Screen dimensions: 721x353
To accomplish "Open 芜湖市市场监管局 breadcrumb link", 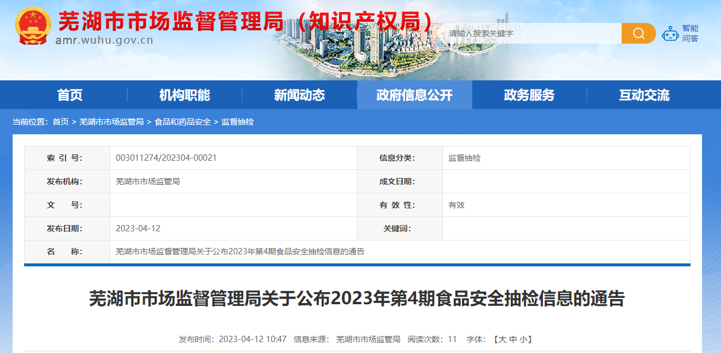I will (x=111, y=122).
